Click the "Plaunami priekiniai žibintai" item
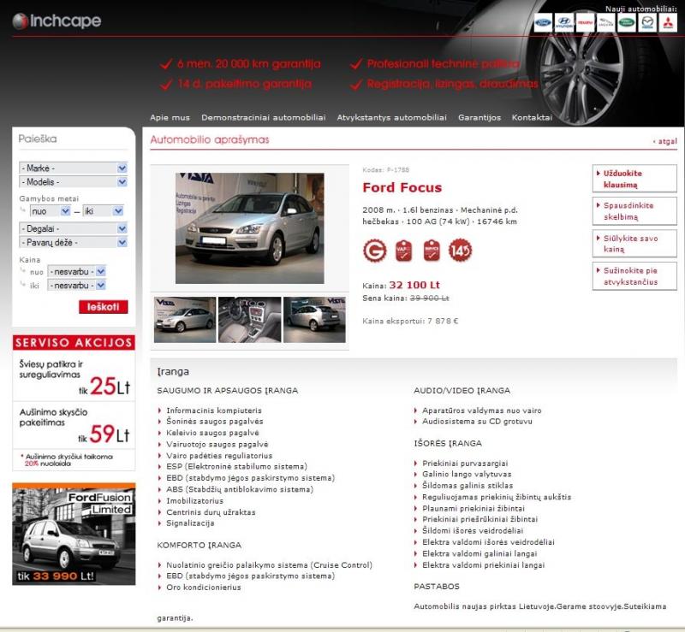 point(474,508)
